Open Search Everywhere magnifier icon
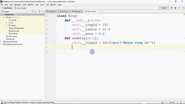 [183, 8]
